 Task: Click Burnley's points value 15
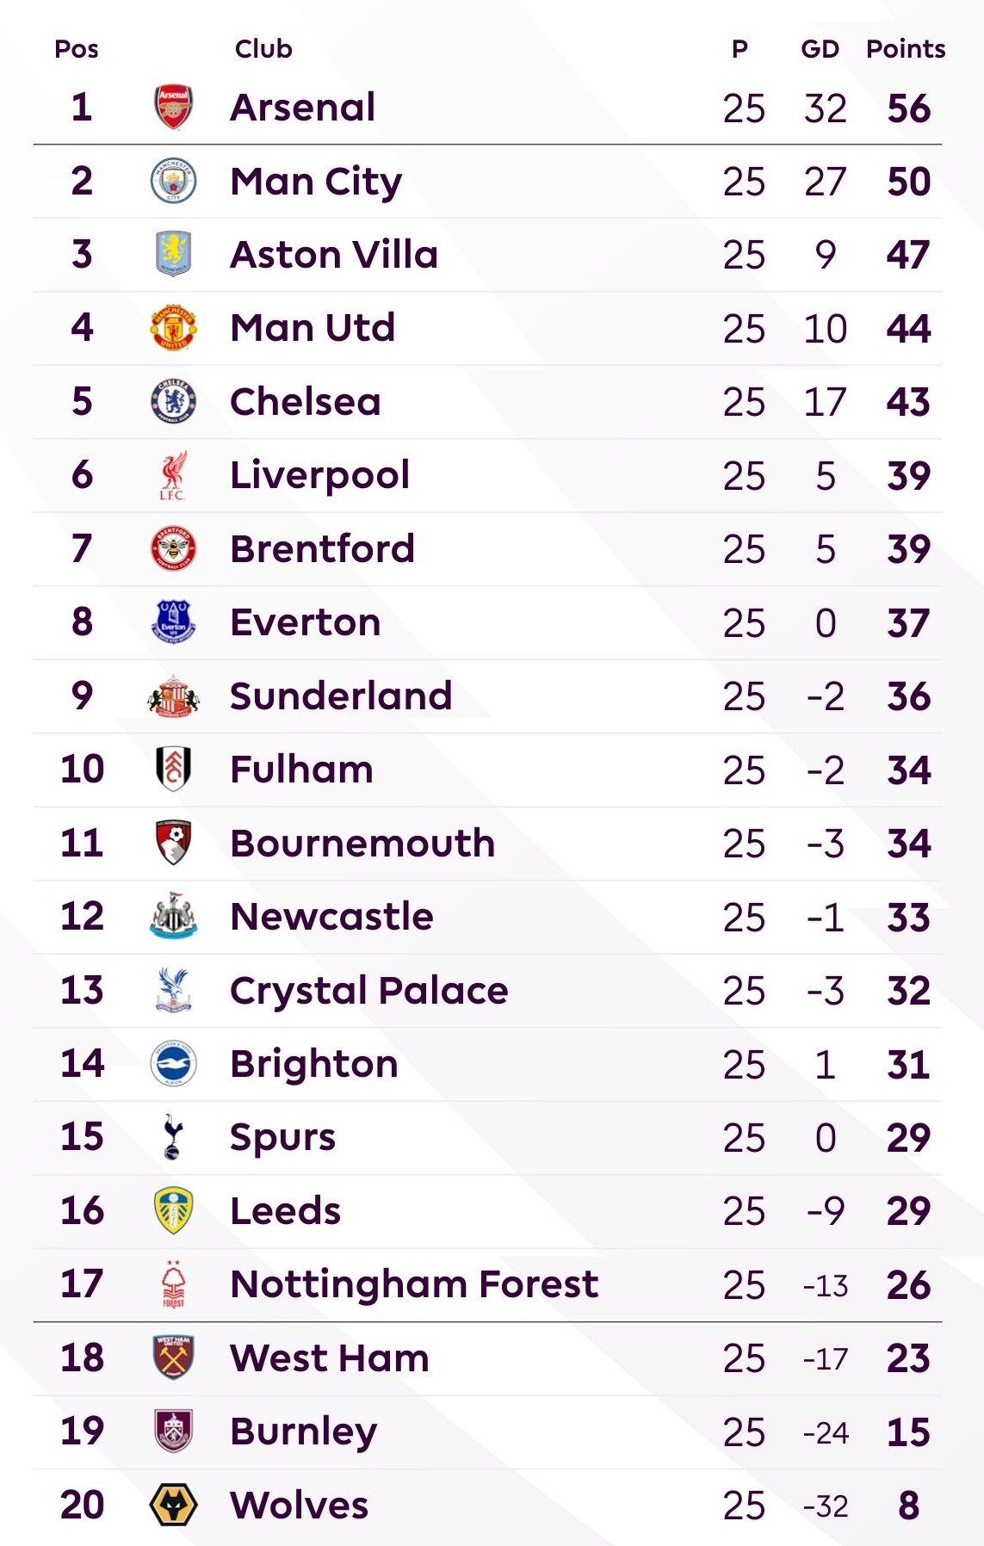click(x=908, y=1432)
